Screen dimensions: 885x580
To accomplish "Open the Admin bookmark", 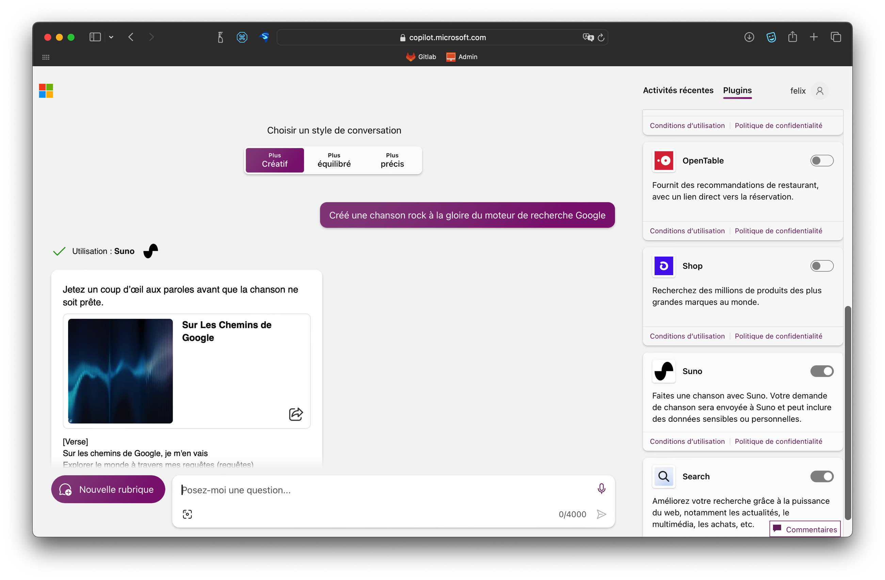I will (462, 57).
